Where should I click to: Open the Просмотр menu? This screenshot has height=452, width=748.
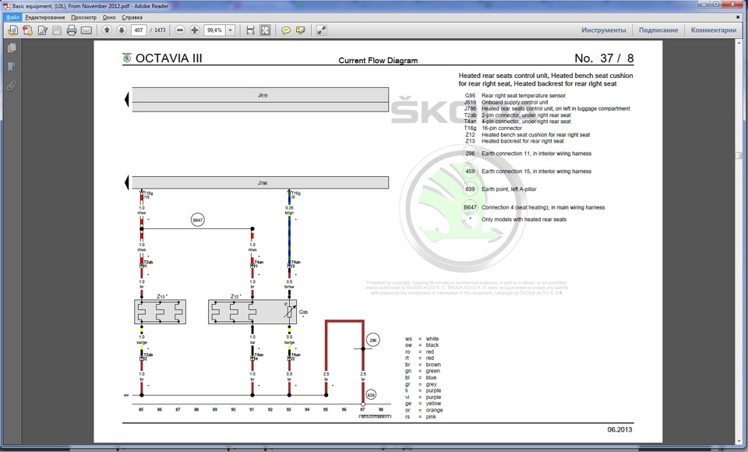click(x=83, y=17)
